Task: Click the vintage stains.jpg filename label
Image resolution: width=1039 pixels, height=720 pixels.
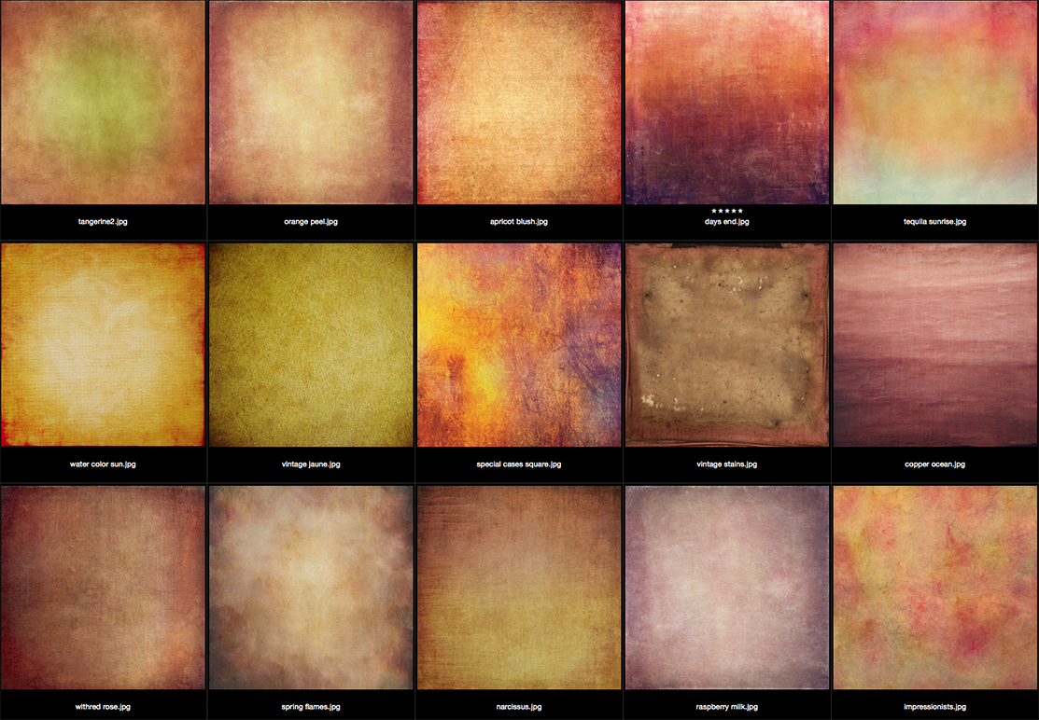Action: click(x=726, y=464)
